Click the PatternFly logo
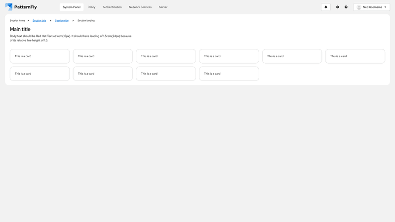Screen dimensions: 395x222 click(x=21, y=7)
